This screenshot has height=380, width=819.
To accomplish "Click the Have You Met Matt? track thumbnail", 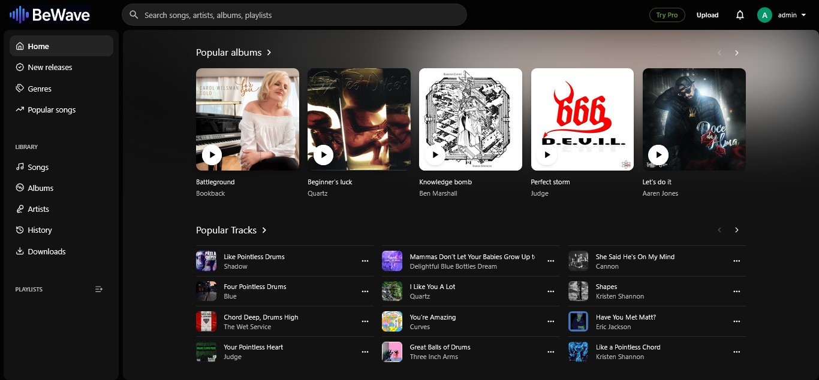I will coord(579,321).
